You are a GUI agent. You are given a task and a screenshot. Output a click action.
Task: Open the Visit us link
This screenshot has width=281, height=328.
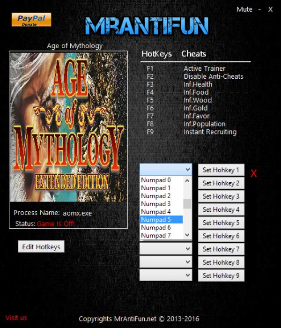point(16,318)
